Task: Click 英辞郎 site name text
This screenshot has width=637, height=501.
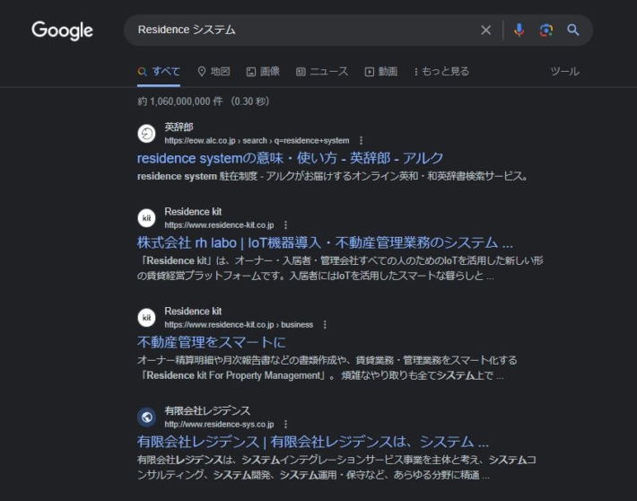Action: [x=179, y=127]
